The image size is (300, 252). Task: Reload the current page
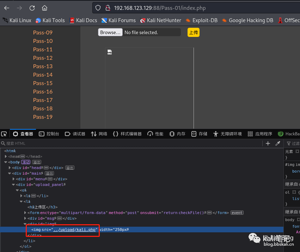[x=32, y=8]
